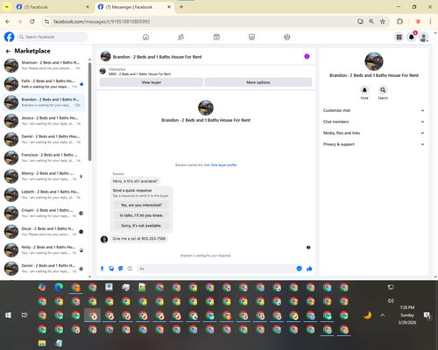The width and height of the screenshot is (438, 350).
Task: Attach a photo file in composer
Action: coord(111,269)
